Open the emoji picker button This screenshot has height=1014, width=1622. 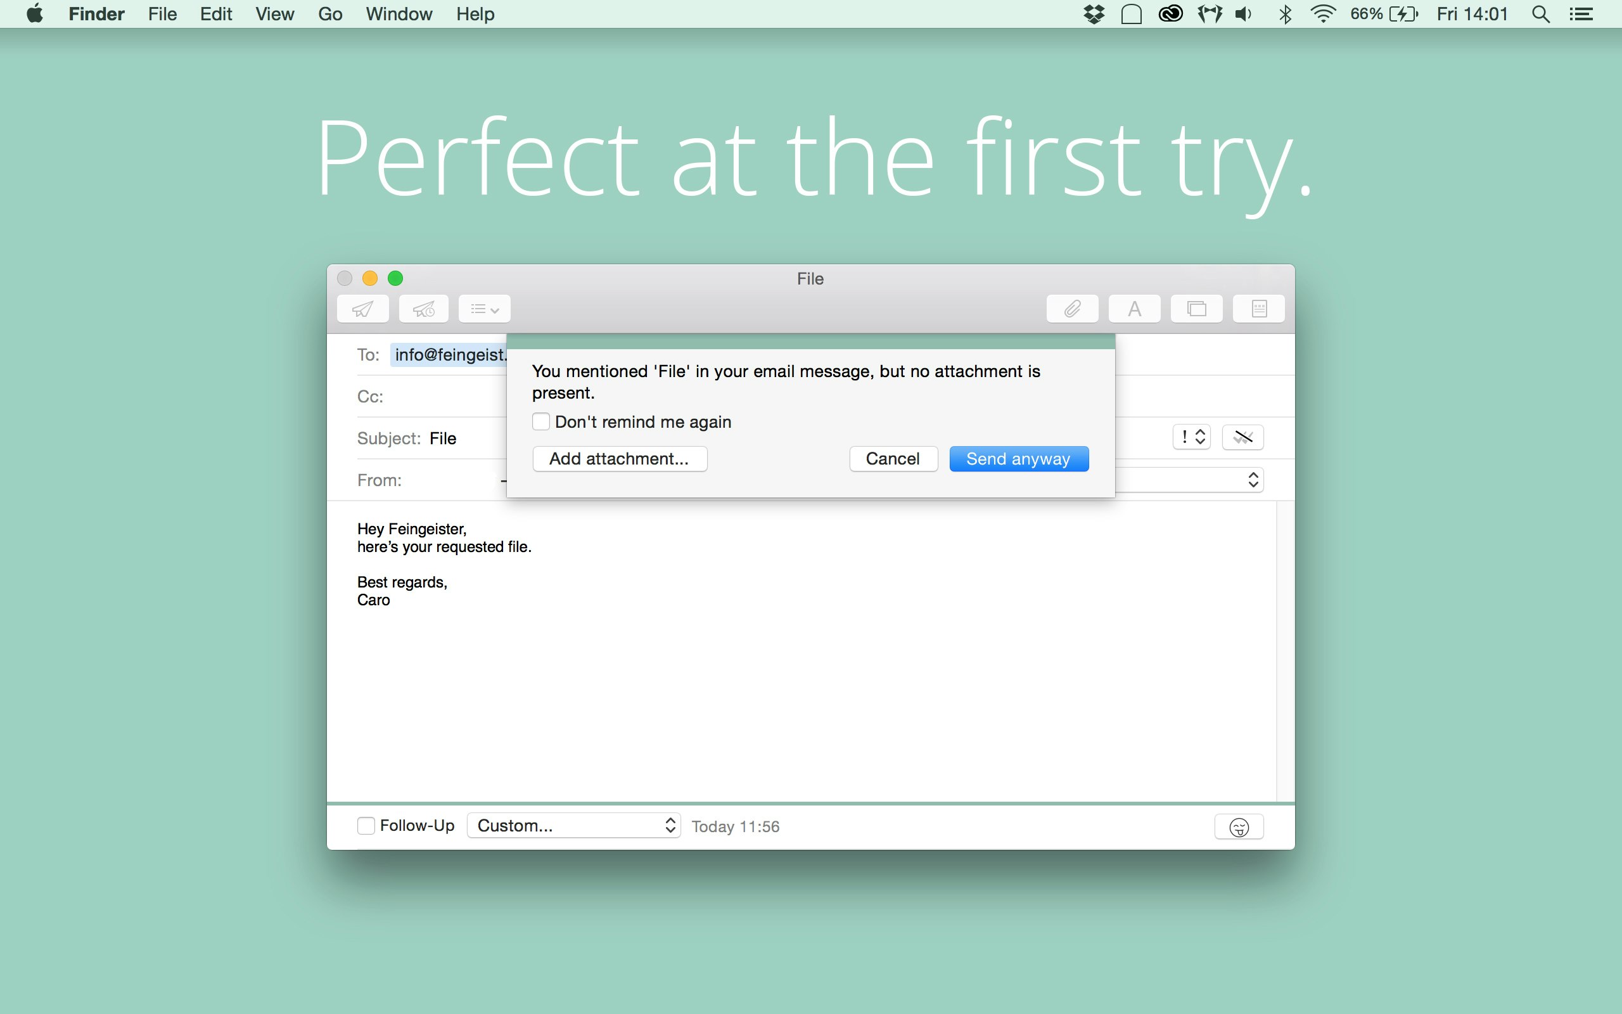pyautogui.click(x=1239, y=827)
